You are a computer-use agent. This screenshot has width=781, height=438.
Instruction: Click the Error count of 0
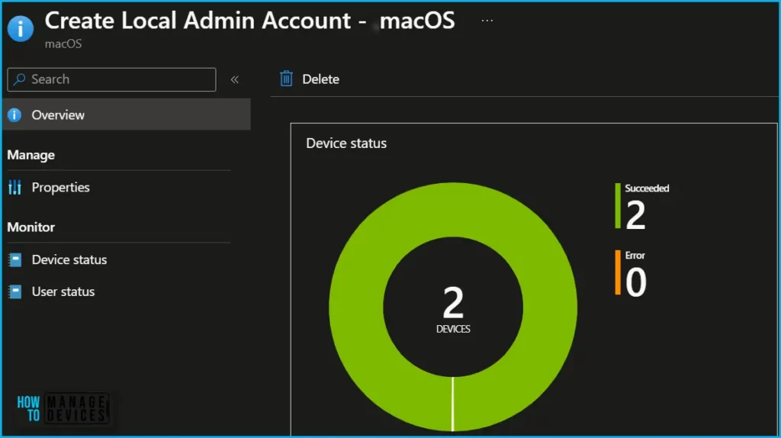(x=636, y=282)
